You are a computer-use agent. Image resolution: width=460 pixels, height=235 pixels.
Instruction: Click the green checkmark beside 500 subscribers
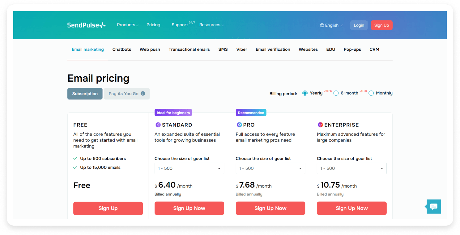tap(75, 158)
